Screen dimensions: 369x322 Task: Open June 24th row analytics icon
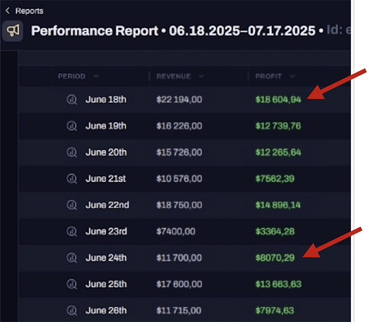click(x=72, y=258)
